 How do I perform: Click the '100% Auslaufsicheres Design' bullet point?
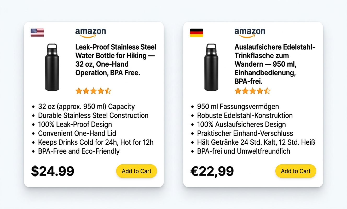tap(241, 124)
